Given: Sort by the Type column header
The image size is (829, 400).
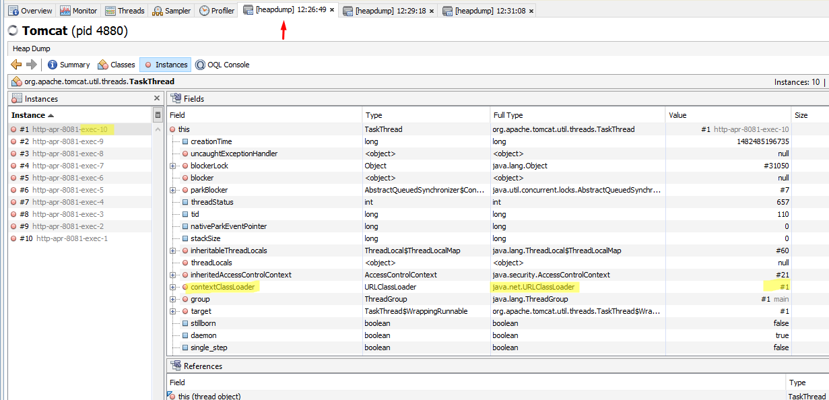Looking at the screenshot, I should click(x=426, y=115).
